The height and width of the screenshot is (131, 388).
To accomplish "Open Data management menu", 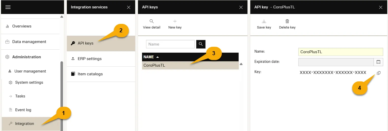I will click(29, 42).
